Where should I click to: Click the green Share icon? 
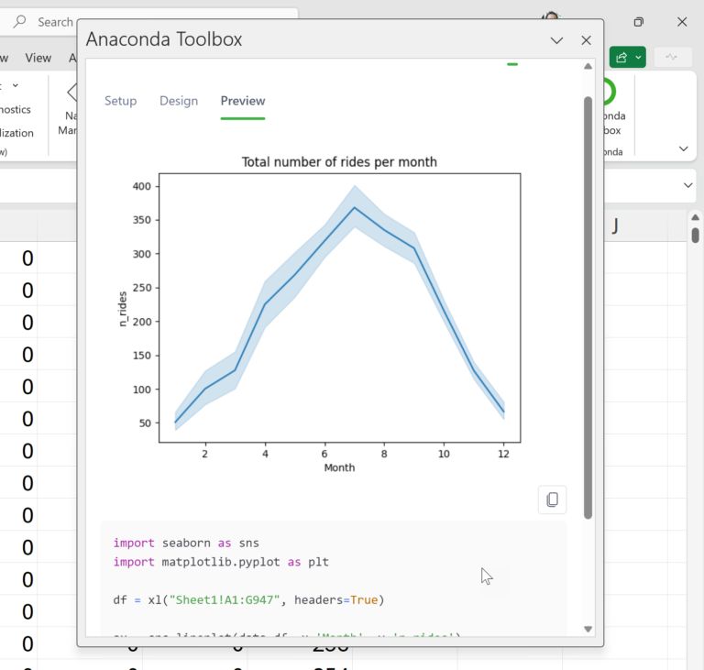click(621, 58)
